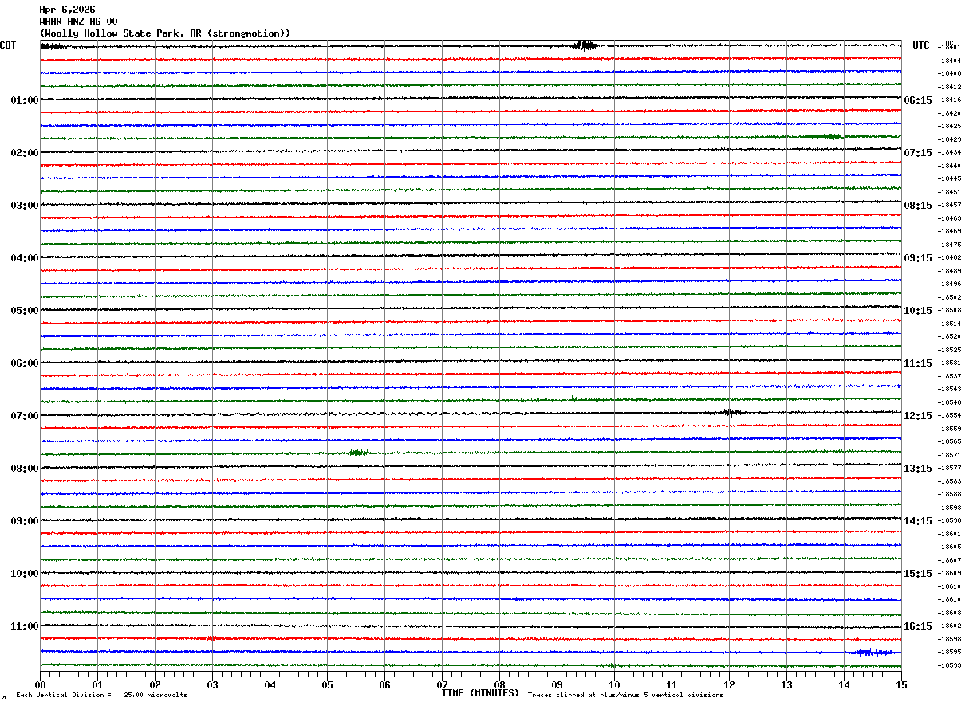Select the '04:00' CDT time label
Screen dimensions: 965x706
24,258
